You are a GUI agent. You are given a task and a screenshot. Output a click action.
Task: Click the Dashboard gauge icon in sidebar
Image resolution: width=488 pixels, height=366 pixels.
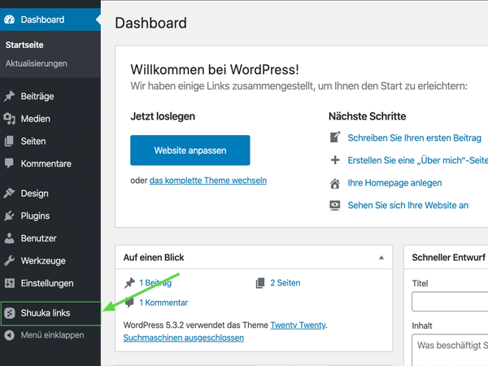tap(9, 20)
